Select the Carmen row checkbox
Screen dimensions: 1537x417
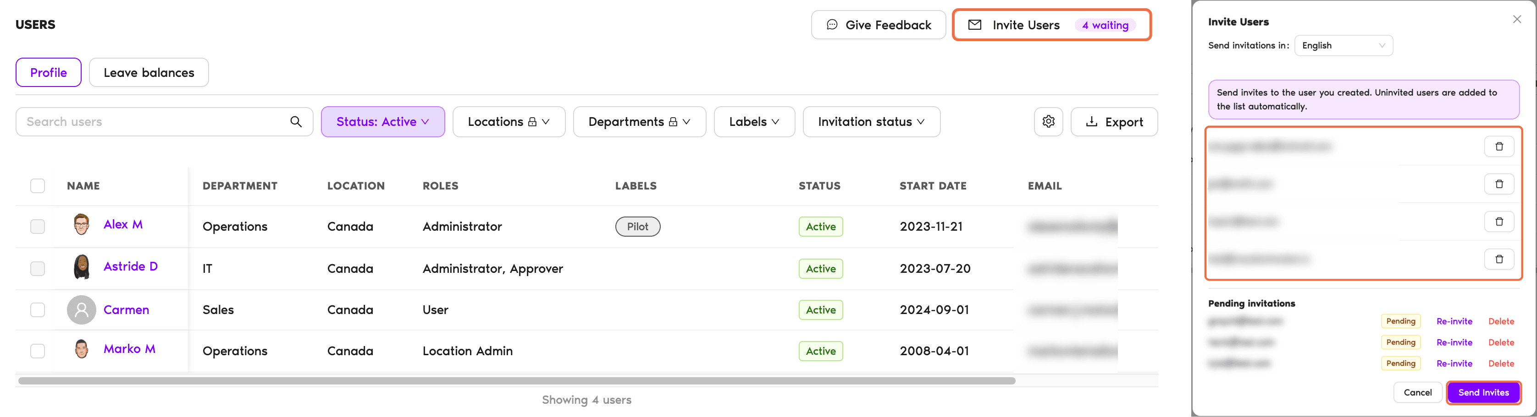point(38,310)
